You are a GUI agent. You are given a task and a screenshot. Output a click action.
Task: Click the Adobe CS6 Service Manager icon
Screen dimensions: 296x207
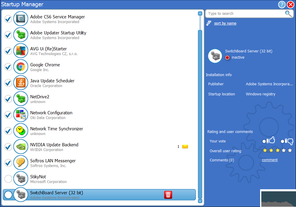tap(20, 18)
